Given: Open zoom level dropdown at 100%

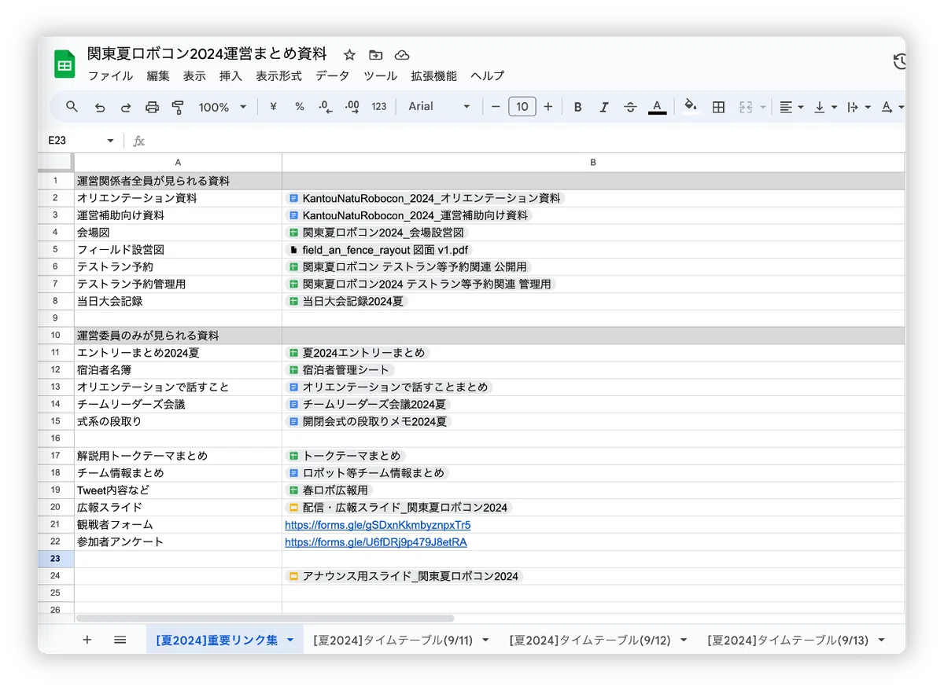Looking at the screenshot, I should (x=222, y=107).
